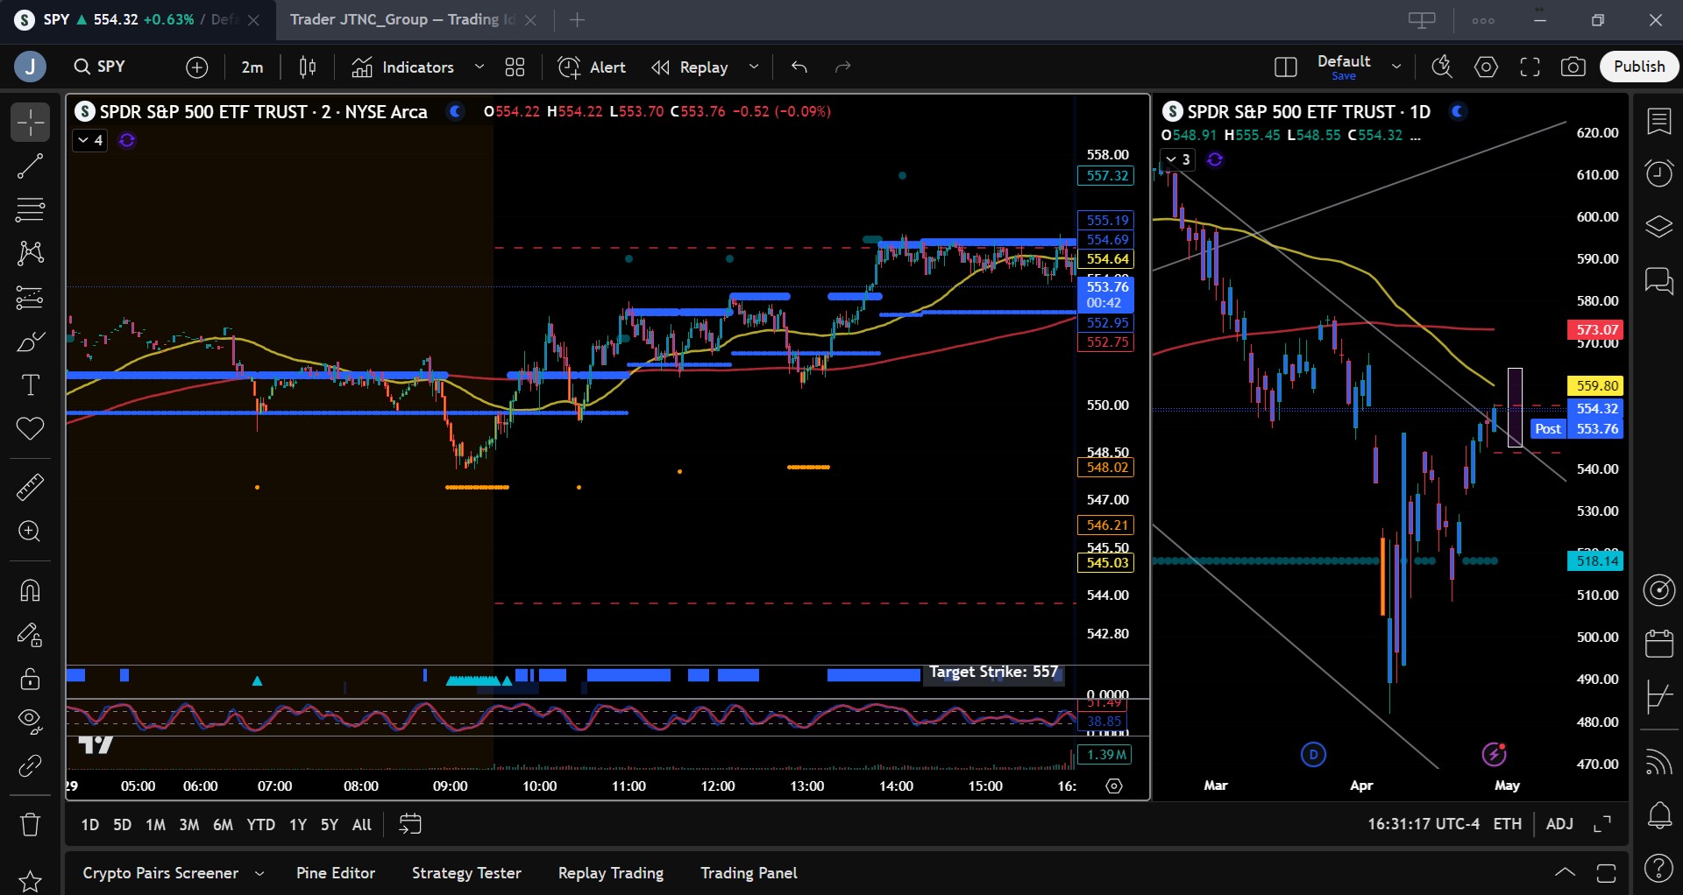
Task: Undo the last chart action
Action: click(x=799, y=67)
